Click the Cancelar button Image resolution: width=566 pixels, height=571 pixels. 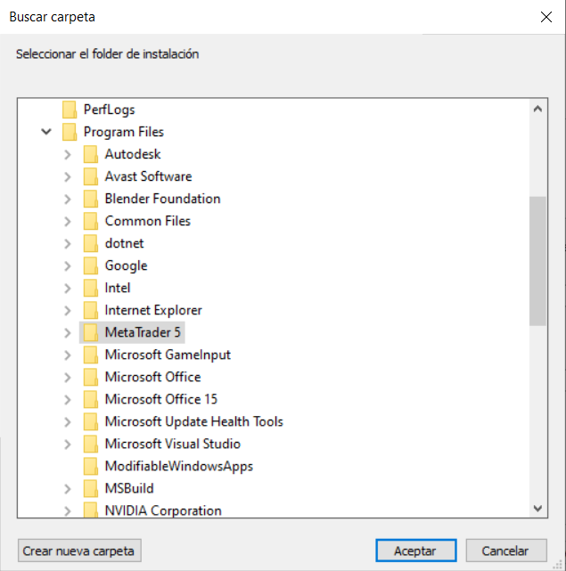pos(506,551)
